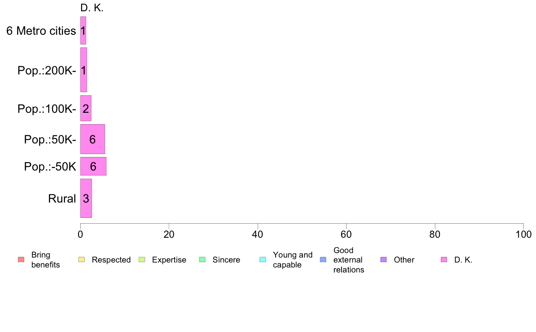Click the Rural category label
The height and width of the screenshot is (332, 536).
[x=62, y=198]
